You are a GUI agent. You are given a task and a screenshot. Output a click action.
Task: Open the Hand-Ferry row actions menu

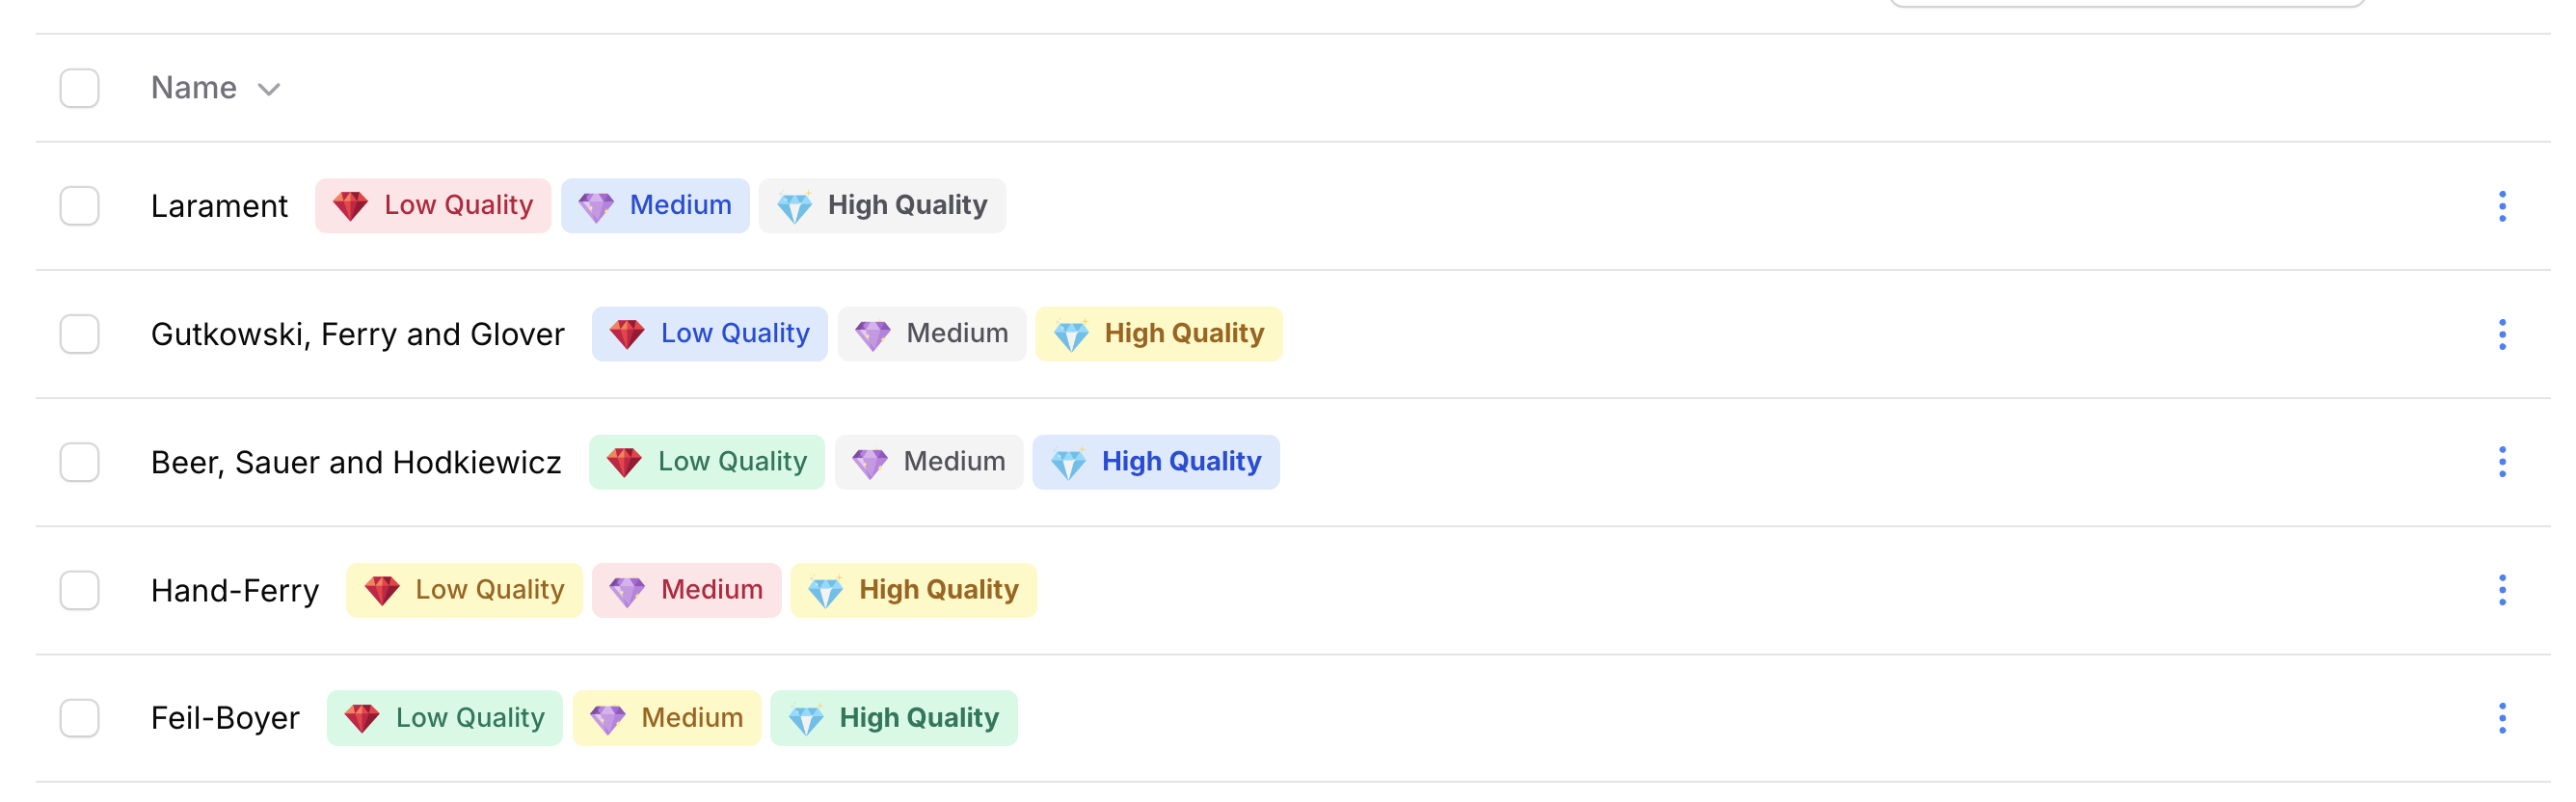[x=2501, y=590]
